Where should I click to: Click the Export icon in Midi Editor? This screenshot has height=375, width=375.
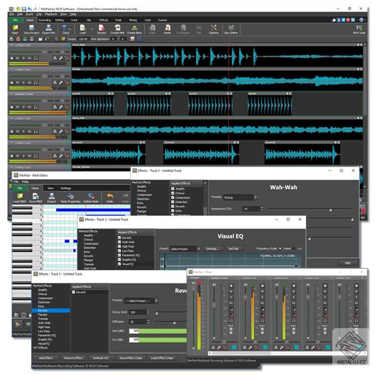[52, 197]
